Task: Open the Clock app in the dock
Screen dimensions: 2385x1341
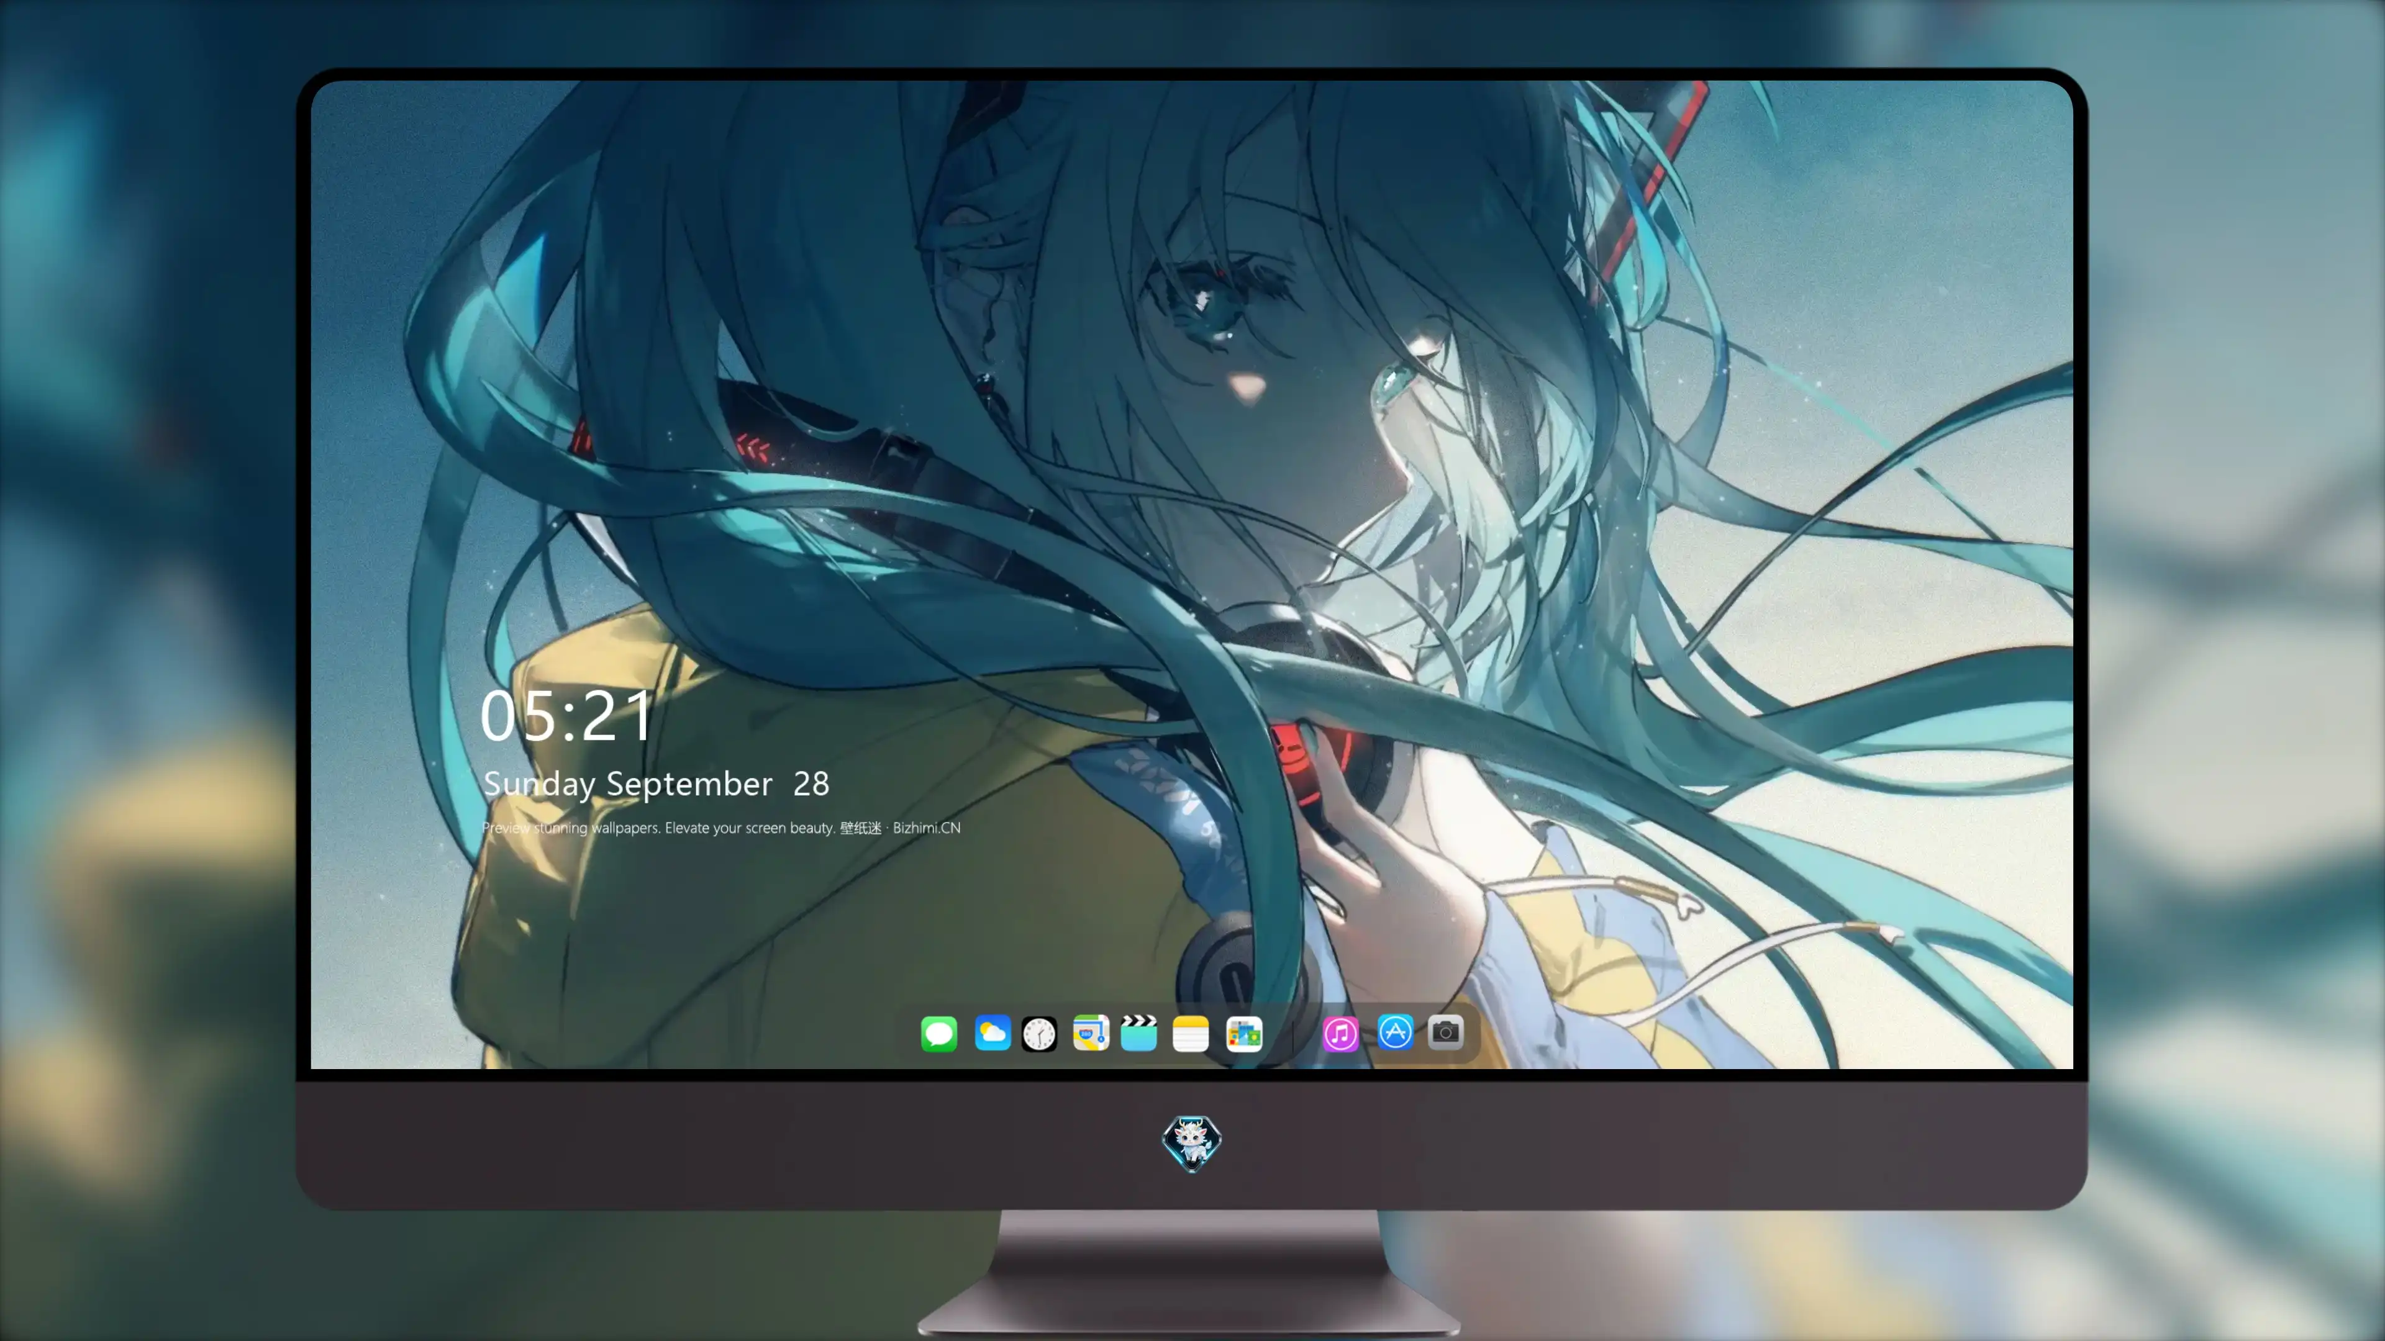Action: click(x=1039, y=1034)
